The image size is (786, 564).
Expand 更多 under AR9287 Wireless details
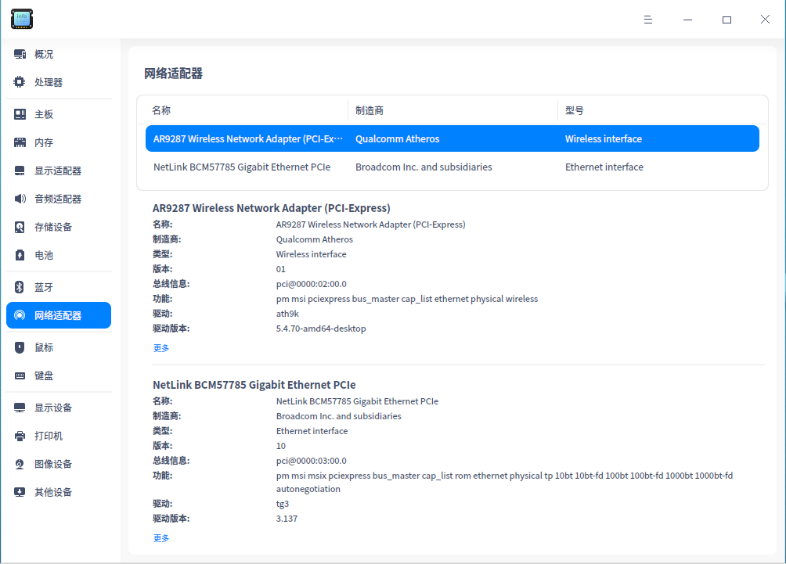coord(161,347)
